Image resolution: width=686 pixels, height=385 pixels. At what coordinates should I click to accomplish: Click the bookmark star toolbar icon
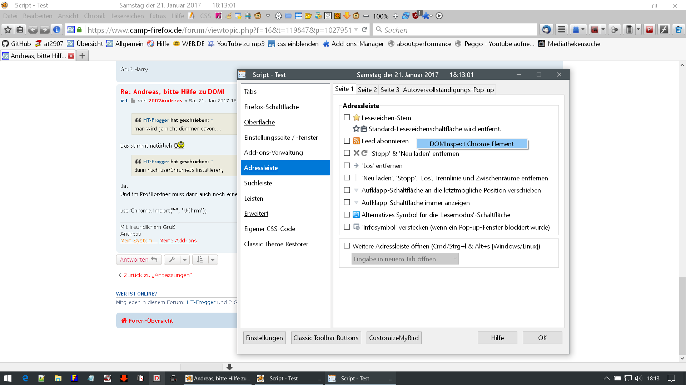coord(8,30)
